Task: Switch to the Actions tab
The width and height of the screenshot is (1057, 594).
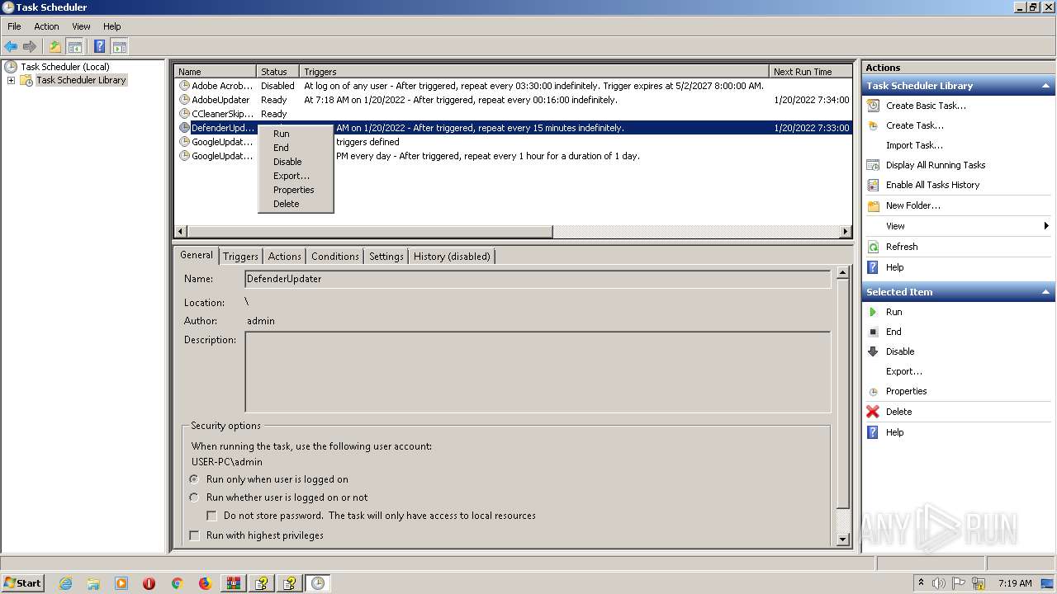Action: pos(284,257)
